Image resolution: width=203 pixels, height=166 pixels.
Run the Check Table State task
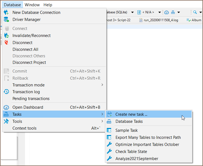click(x=131, y=152)
